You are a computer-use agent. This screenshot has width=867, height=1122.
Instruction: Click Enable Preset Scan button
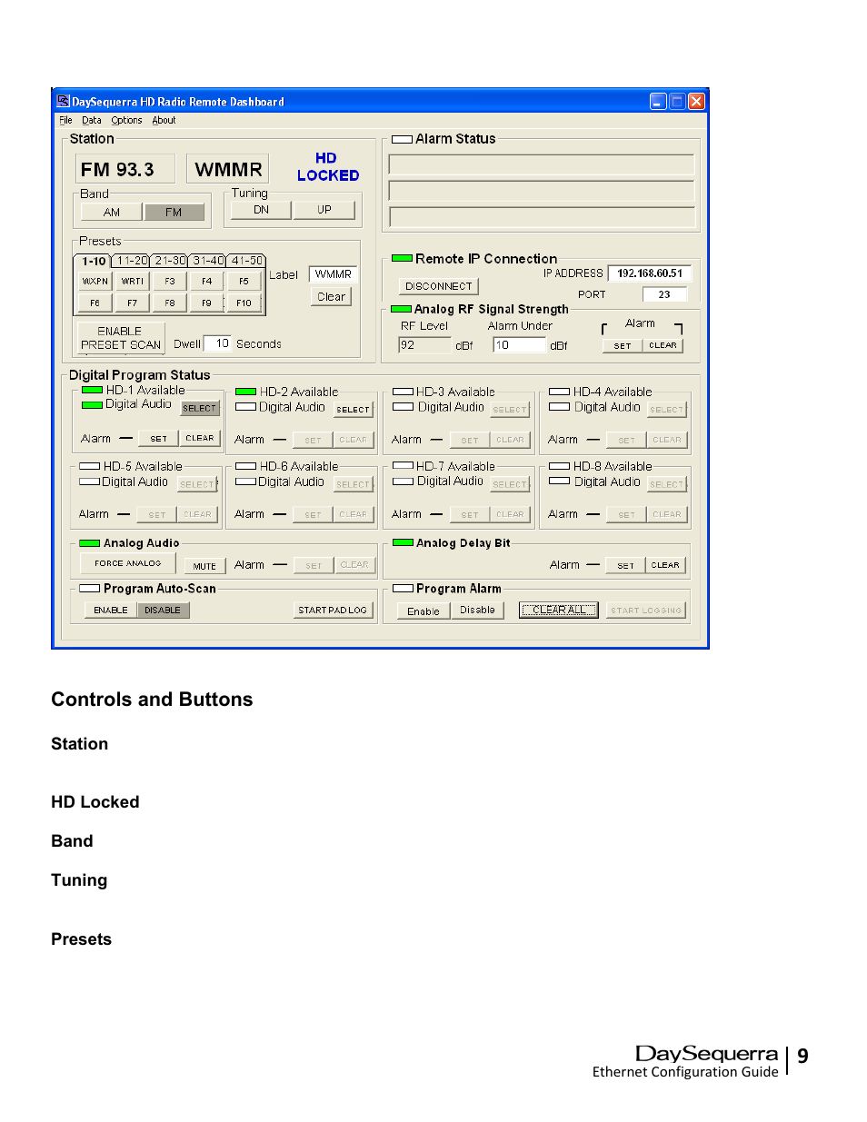tap(120, 338)
